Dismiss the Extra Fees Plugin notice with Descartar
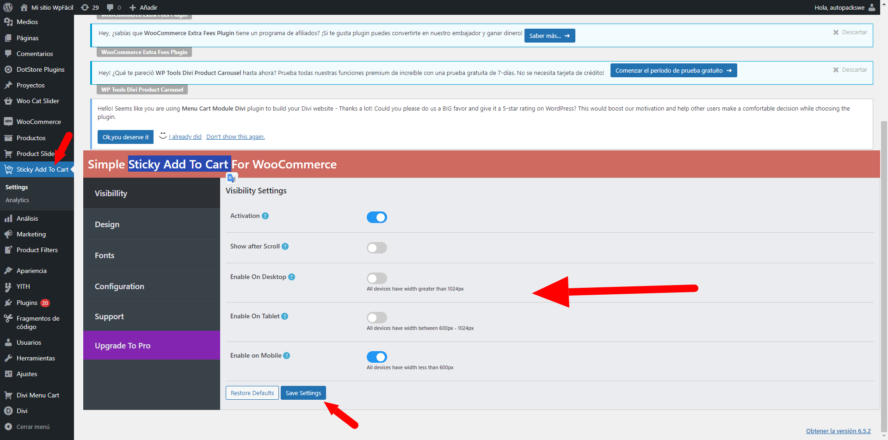 [850, 32]
